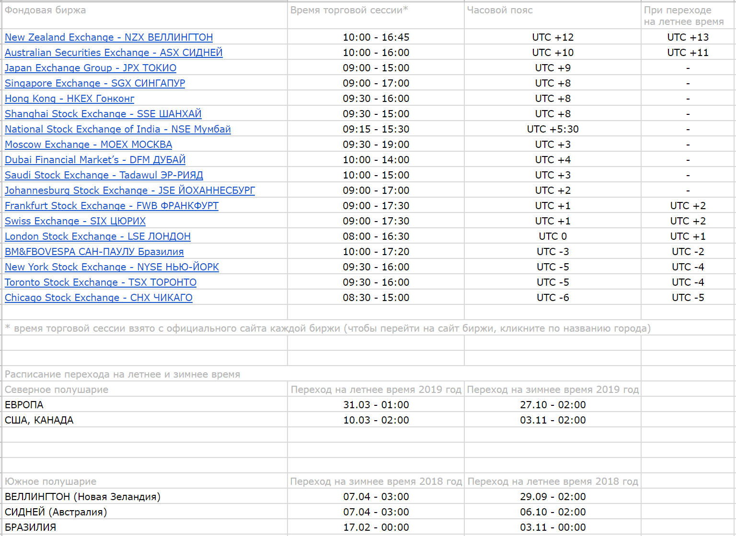This screenshot has width=736, height=536.
Task: Select the 'Переход на зимнее время 2019 год' header
Action: [553, 390]
